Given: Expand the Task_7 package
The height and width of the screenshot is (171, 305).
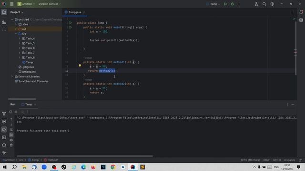Looking at the screenshot, I should 20,53.
